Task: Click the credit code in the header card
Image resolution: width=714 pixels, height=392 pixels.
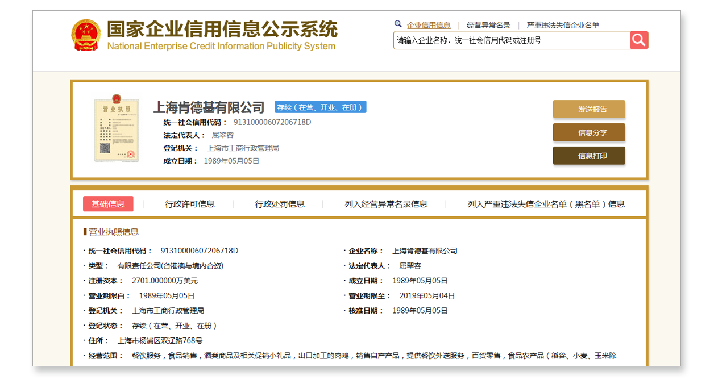Action: pyautogui.click(x=272, y=122)
